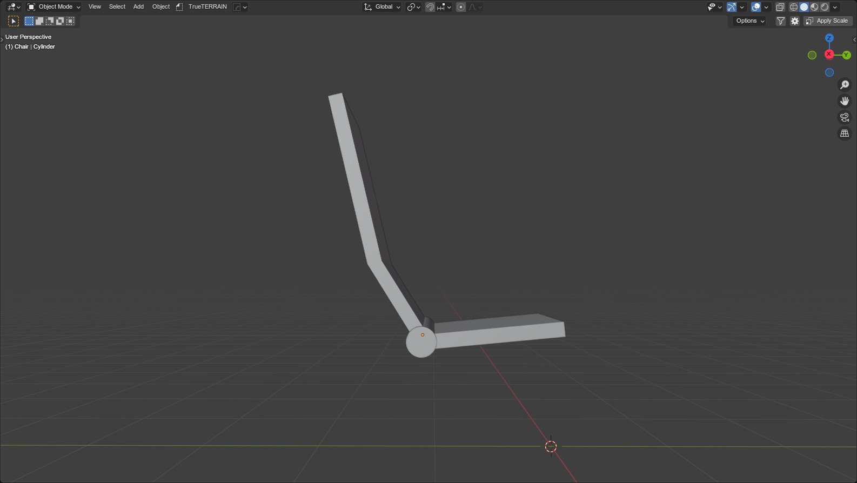Toggle camera view with camera icon
857x483 pixels.
point(845,117)
